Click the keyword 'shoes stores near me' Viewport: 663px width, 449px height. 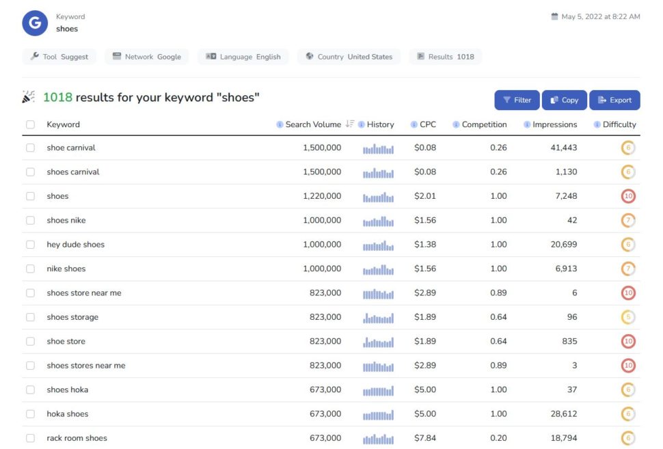[86, 366]
